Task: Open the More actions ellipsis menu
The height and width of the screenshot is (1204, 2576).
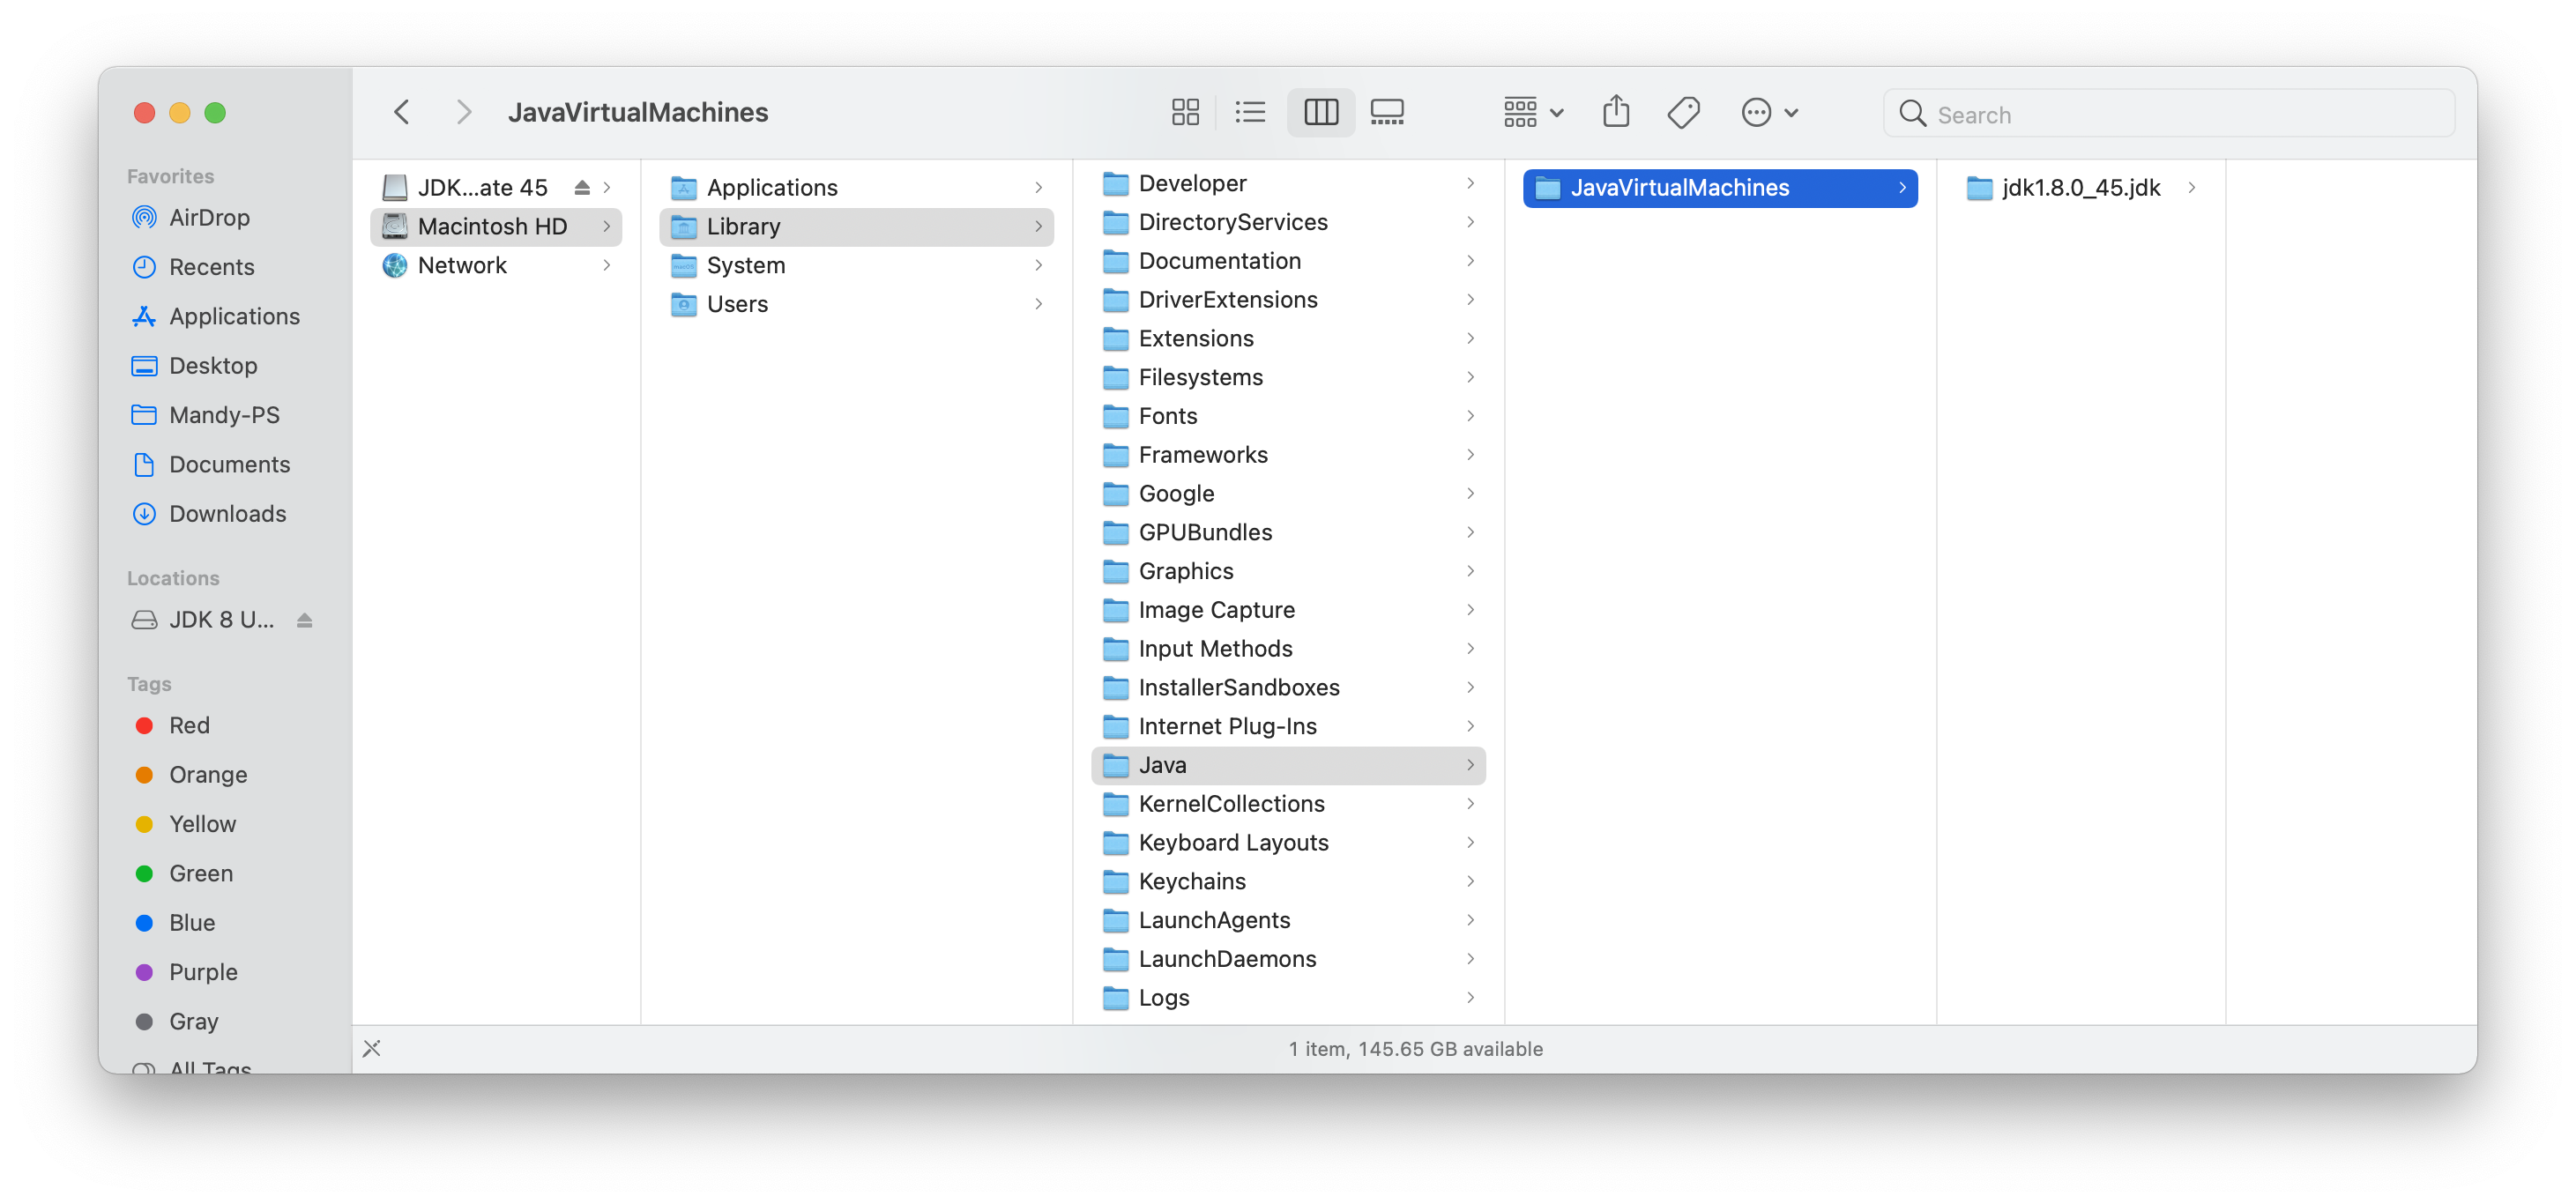Action: point(1769,112)
